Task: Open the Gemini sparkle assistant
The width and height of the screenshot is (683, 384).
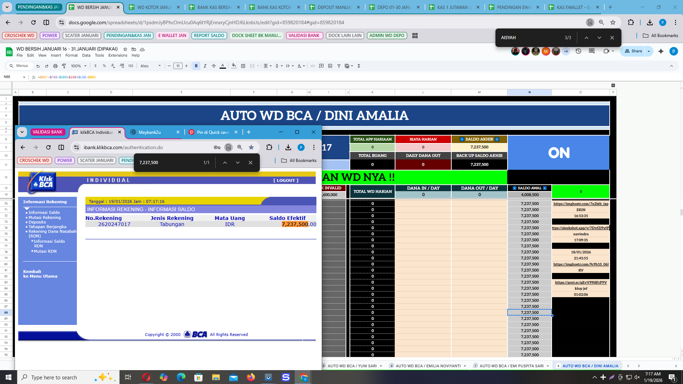Action: 661,51
